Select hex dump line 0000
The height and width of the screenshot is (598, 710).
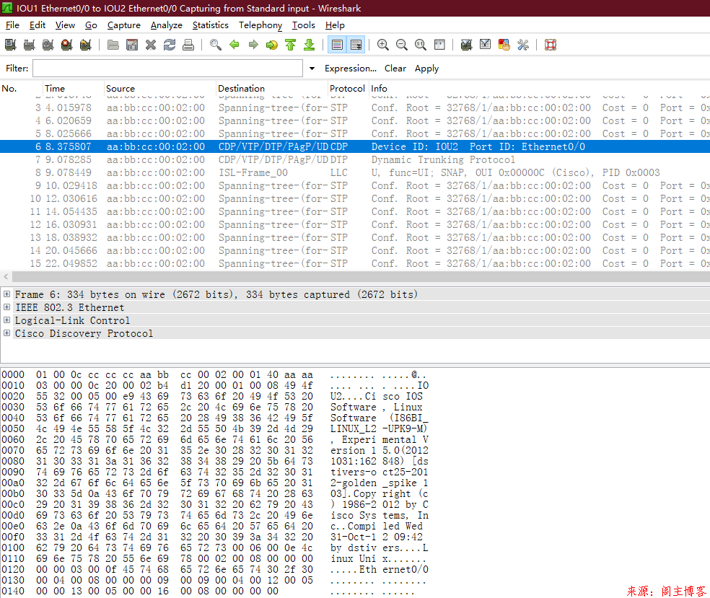[x=214, y=375]
